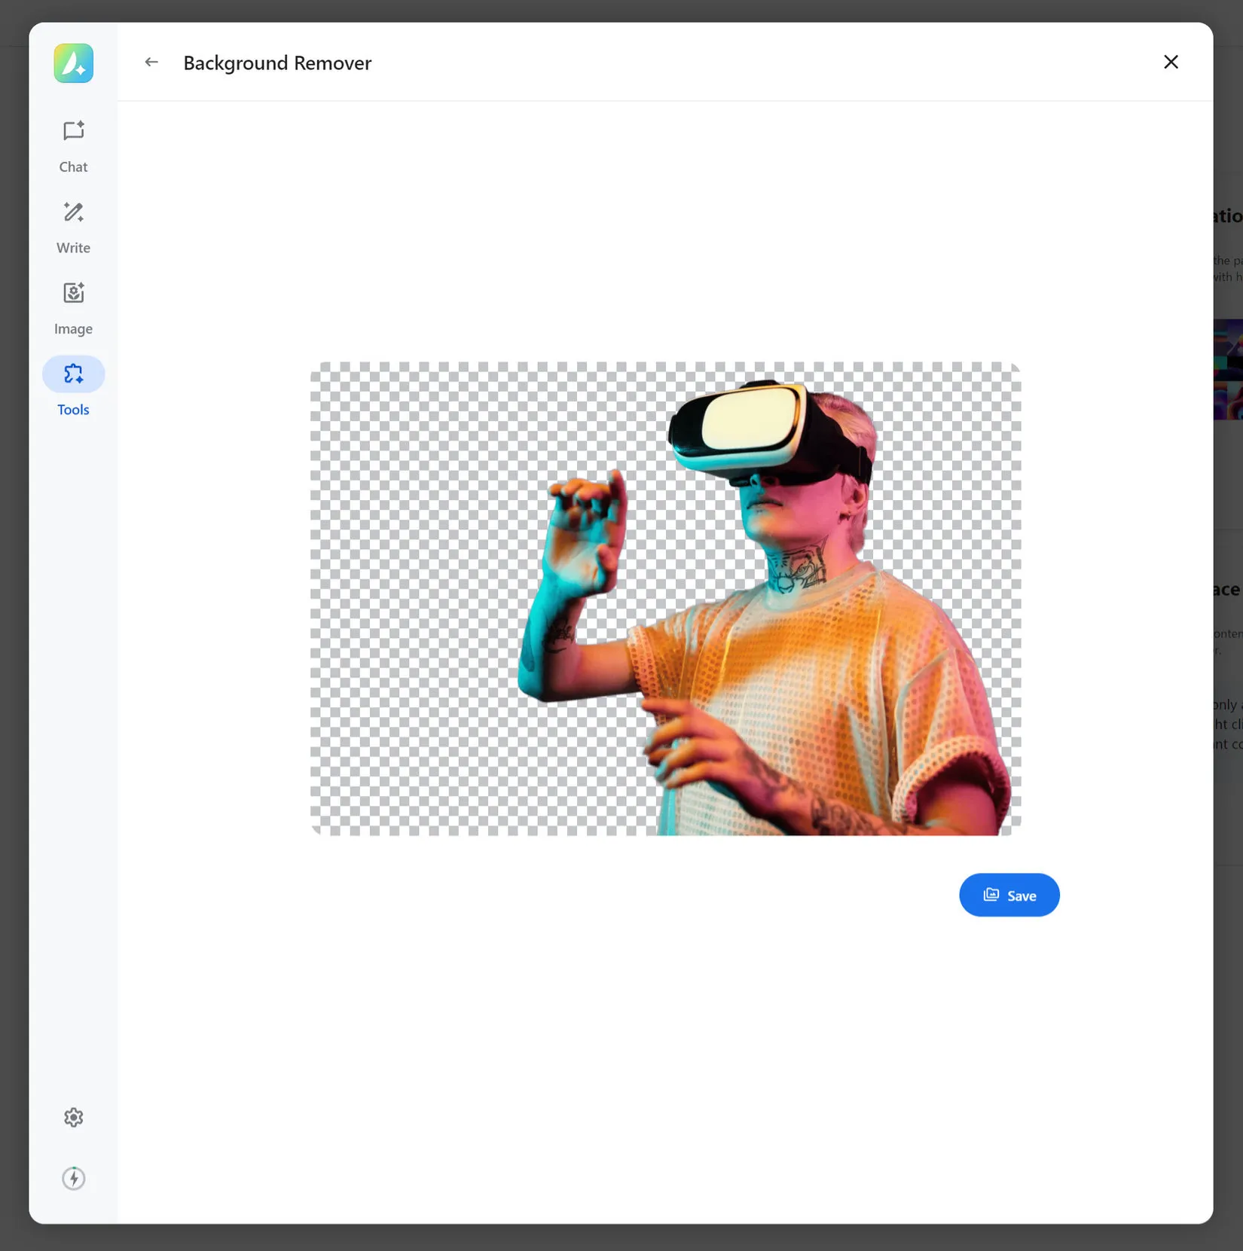
Task: Open the Chat section
Action: (73, 146)
